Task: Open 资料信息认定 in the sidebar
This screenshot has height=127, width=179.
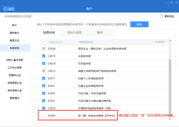Action: click(15, 90)
